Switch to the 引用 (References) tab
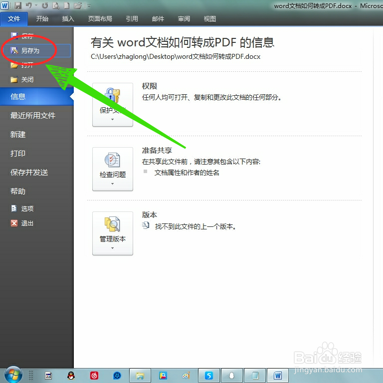The image size is (383, 383). 132,19
